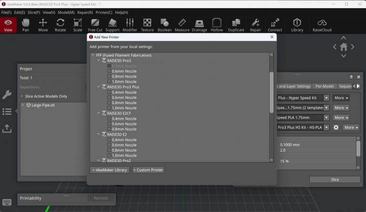Screen dimensions: 366x212
Task: Open the Pro3 Plus HS Kit template dropdown
Action: click(x=326, y=127)
